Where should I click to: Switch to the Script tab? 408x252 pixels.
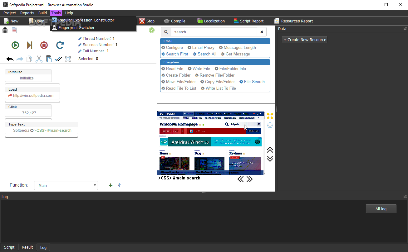point(9,247)
